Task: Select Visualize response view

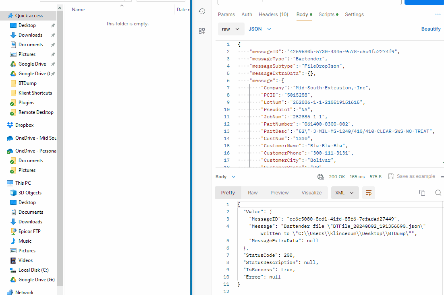Action: 311,193
